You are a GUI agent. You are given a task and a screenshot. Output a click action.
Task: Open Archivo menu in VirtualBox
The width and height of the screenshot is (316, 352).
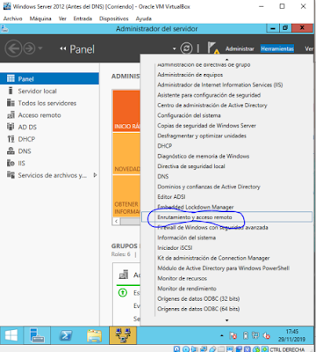(13, 18)
